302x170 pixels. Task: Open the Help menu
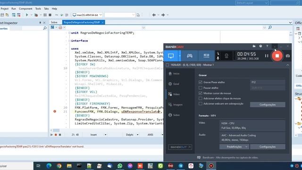(54, 8)
